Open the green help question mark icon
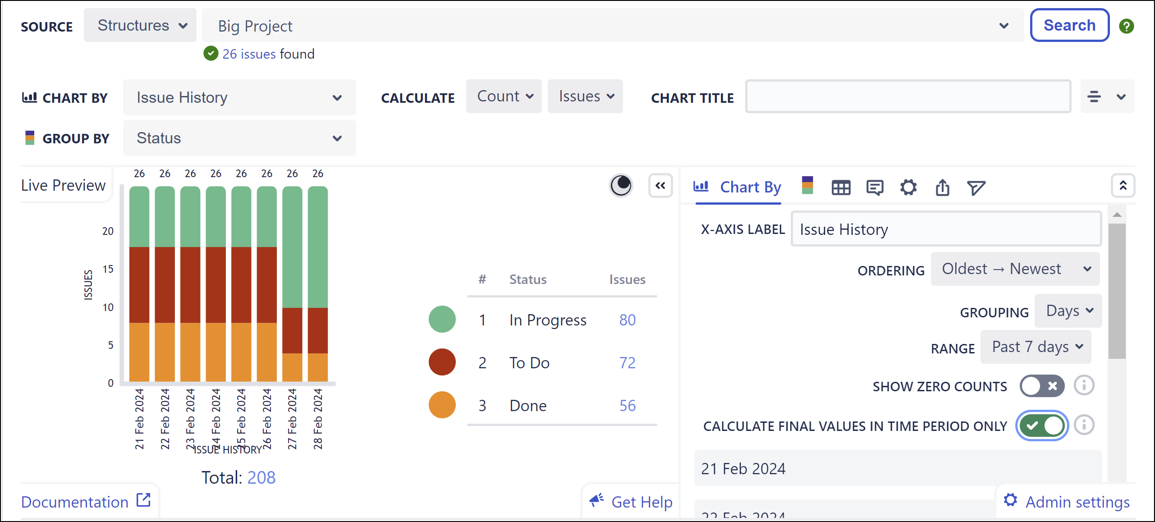 pyautogui.click(x=1127, y=26)
